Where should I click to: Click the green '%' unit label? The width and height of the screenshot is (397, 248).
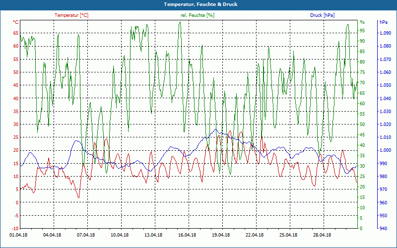pyautogui.click(x=362, y=22)
